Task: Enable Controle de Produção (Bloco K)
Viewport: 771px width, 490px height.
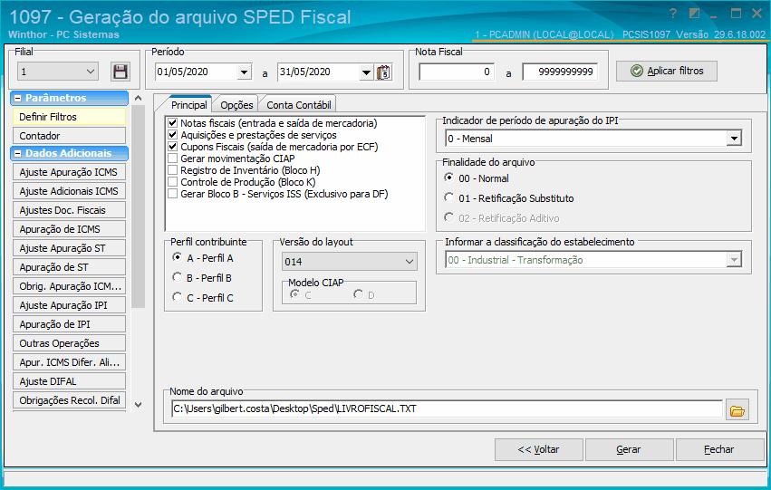Action: (172, 182)
